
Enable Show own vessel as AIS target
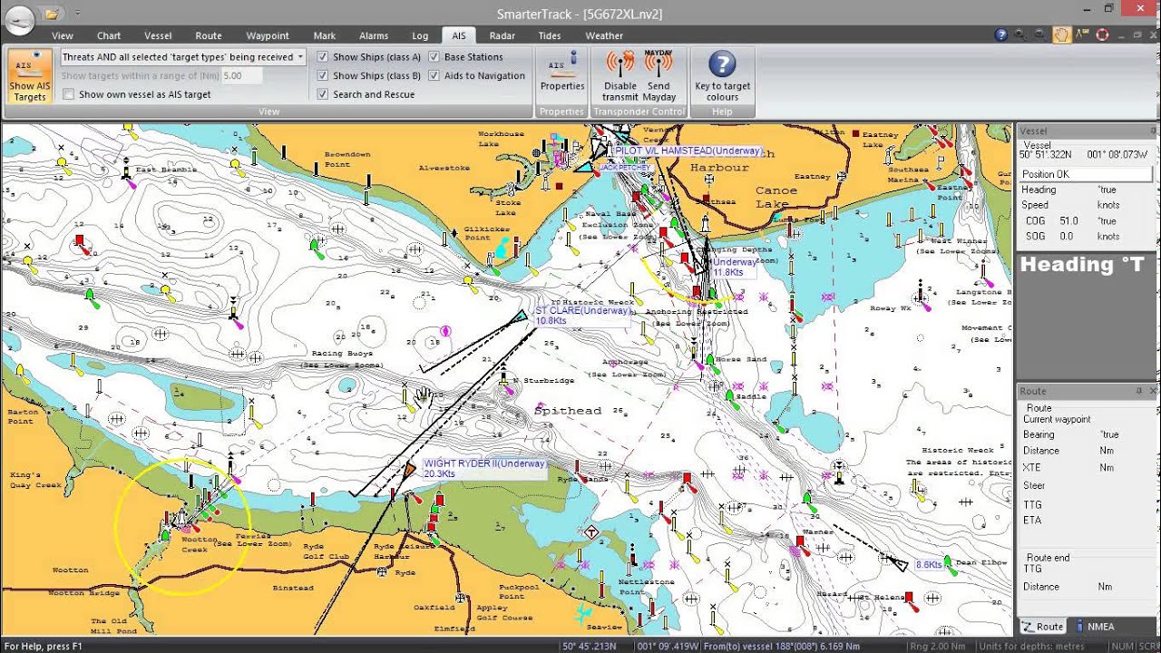[x=69, y=94]
